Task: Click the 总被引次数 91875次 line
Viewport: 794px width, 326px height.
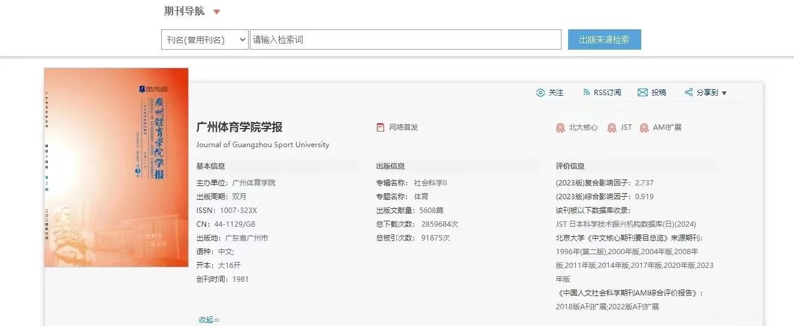Action: 413,238
